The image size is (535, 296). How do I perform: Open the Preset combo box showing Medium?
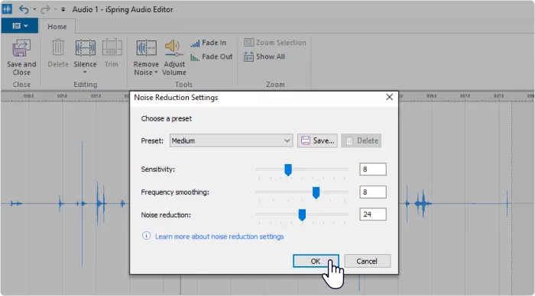[231, 140]
